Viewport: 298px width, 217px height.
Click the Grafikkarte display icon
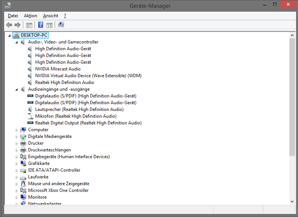23,163
